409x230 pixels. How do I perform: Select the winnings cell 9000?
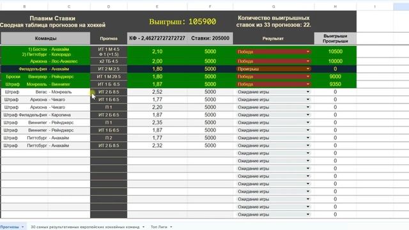tap(335, 77)
